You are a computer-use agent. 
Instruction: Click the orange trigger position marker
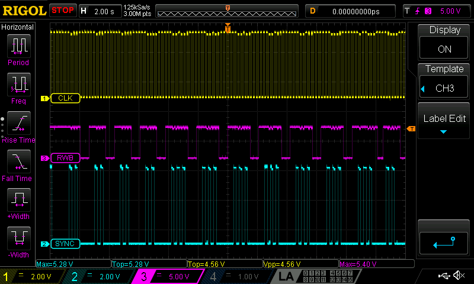coord(228,27)
